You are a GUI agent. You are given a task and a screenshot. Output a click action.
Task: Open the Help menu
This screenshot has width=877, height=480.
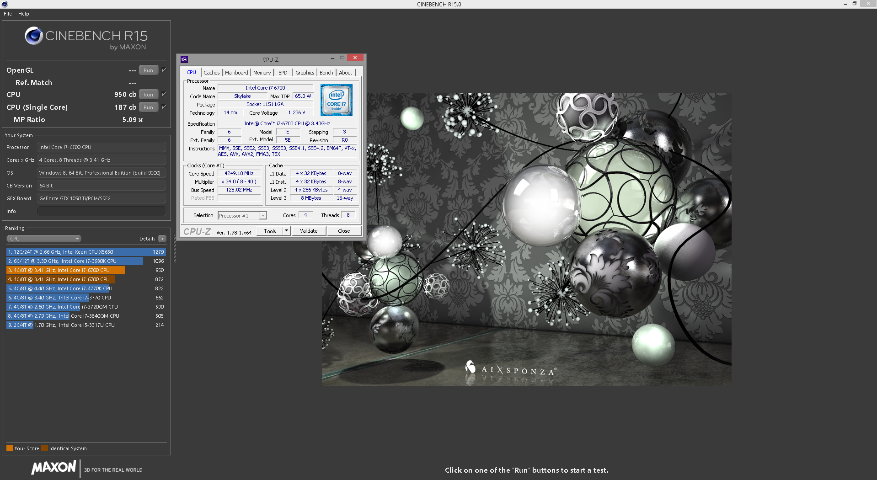[x=24, y=14]
